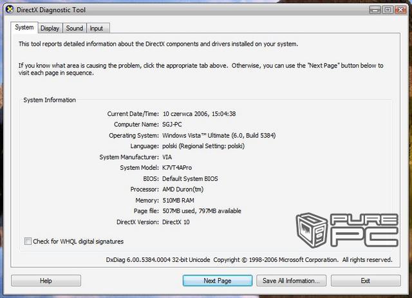Select memory value '510MB RAM'
Image resolution: width=412 pixels, height=298 pixels.
coord(178,200)
